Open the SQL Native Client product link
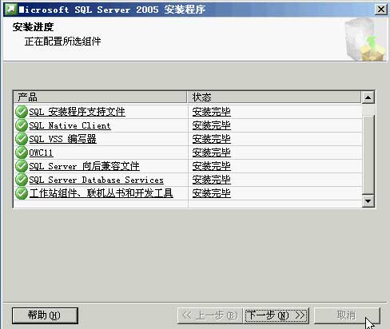Screen dimensions: 390x329 tap(70, 125)
